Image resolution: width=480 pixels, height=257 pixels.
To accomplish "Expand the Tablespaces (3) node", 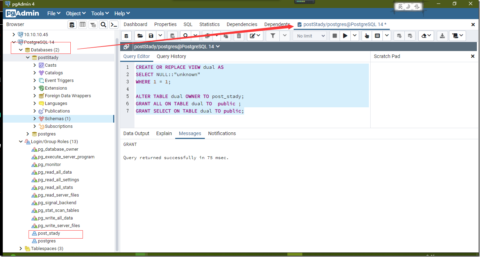I will [21, 248].
